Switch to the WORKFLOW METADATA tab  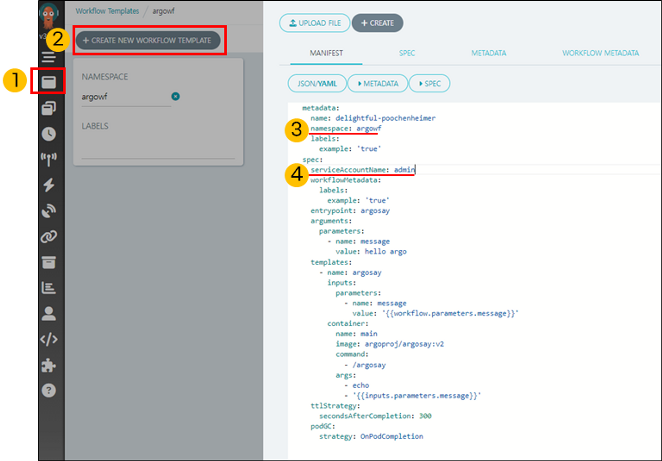pos(600,53)
